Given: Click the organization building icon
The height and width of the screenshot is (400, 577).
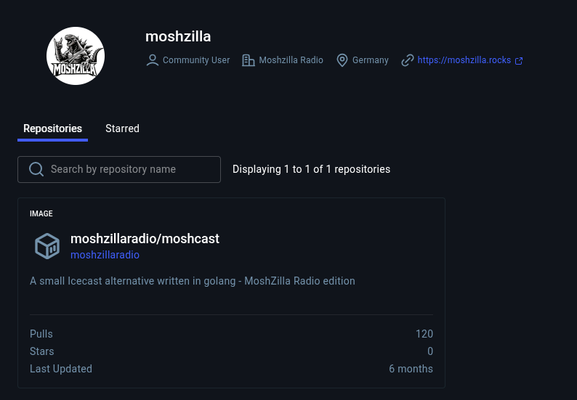Looking at the screenshot, I should pos(249,60).
